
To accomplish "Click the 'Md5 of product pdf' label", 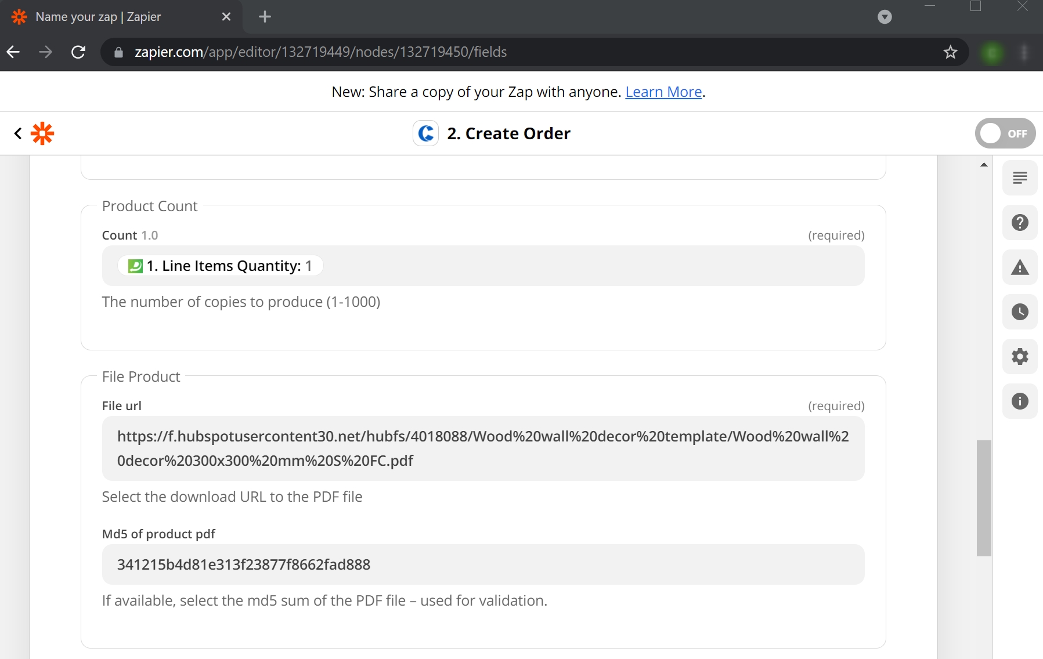I will coord(158,534).
